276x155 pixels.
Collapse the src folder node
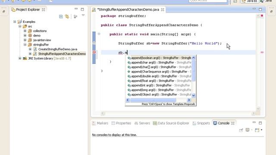[x=20, y=26]
